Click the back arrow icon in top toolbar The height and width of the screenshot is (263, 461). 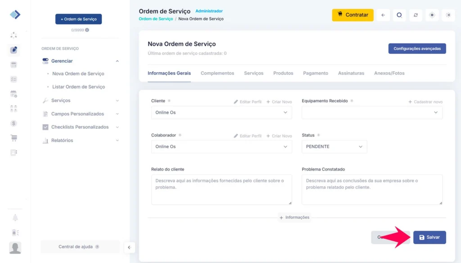[x=383, y=15]
